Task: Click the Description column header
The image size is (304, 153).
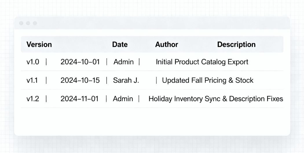Action: pos(236,45)
